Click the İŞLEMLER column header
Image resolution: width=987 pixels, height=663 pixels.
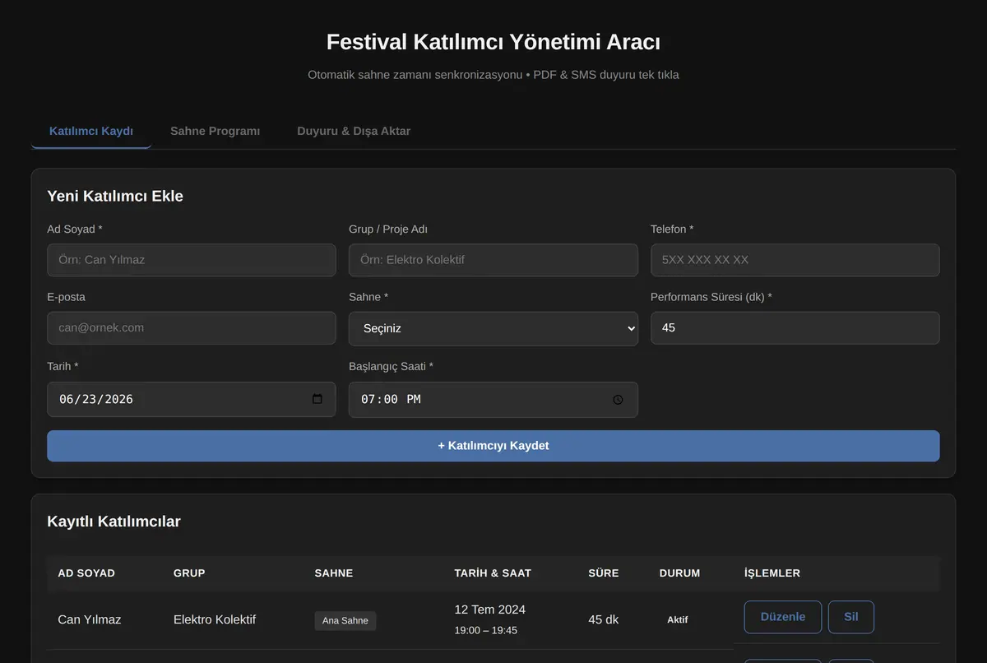click(772, 573)
